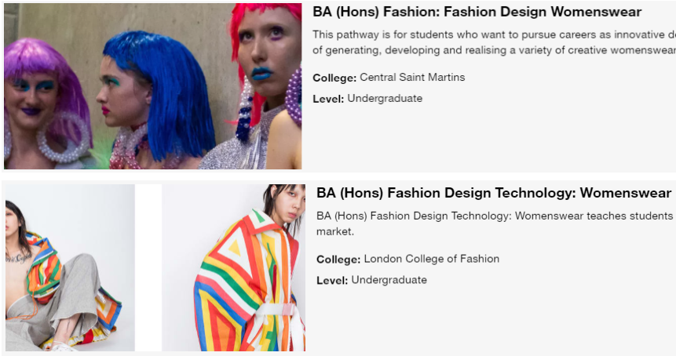Image resolution: width=676 pixels, height=356 pixels.
Task: Click the Level label in the second card
Action: (332, 280)
